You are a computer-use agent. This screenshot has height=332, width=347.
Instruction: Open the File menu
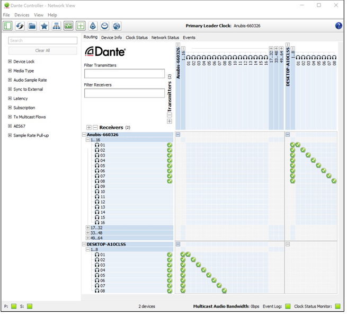6,15
